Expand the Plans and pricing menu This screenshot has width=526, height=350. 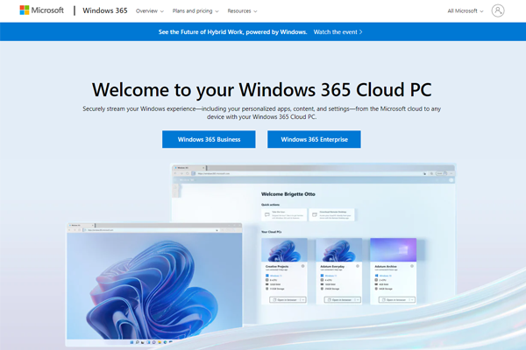[195, 11]
